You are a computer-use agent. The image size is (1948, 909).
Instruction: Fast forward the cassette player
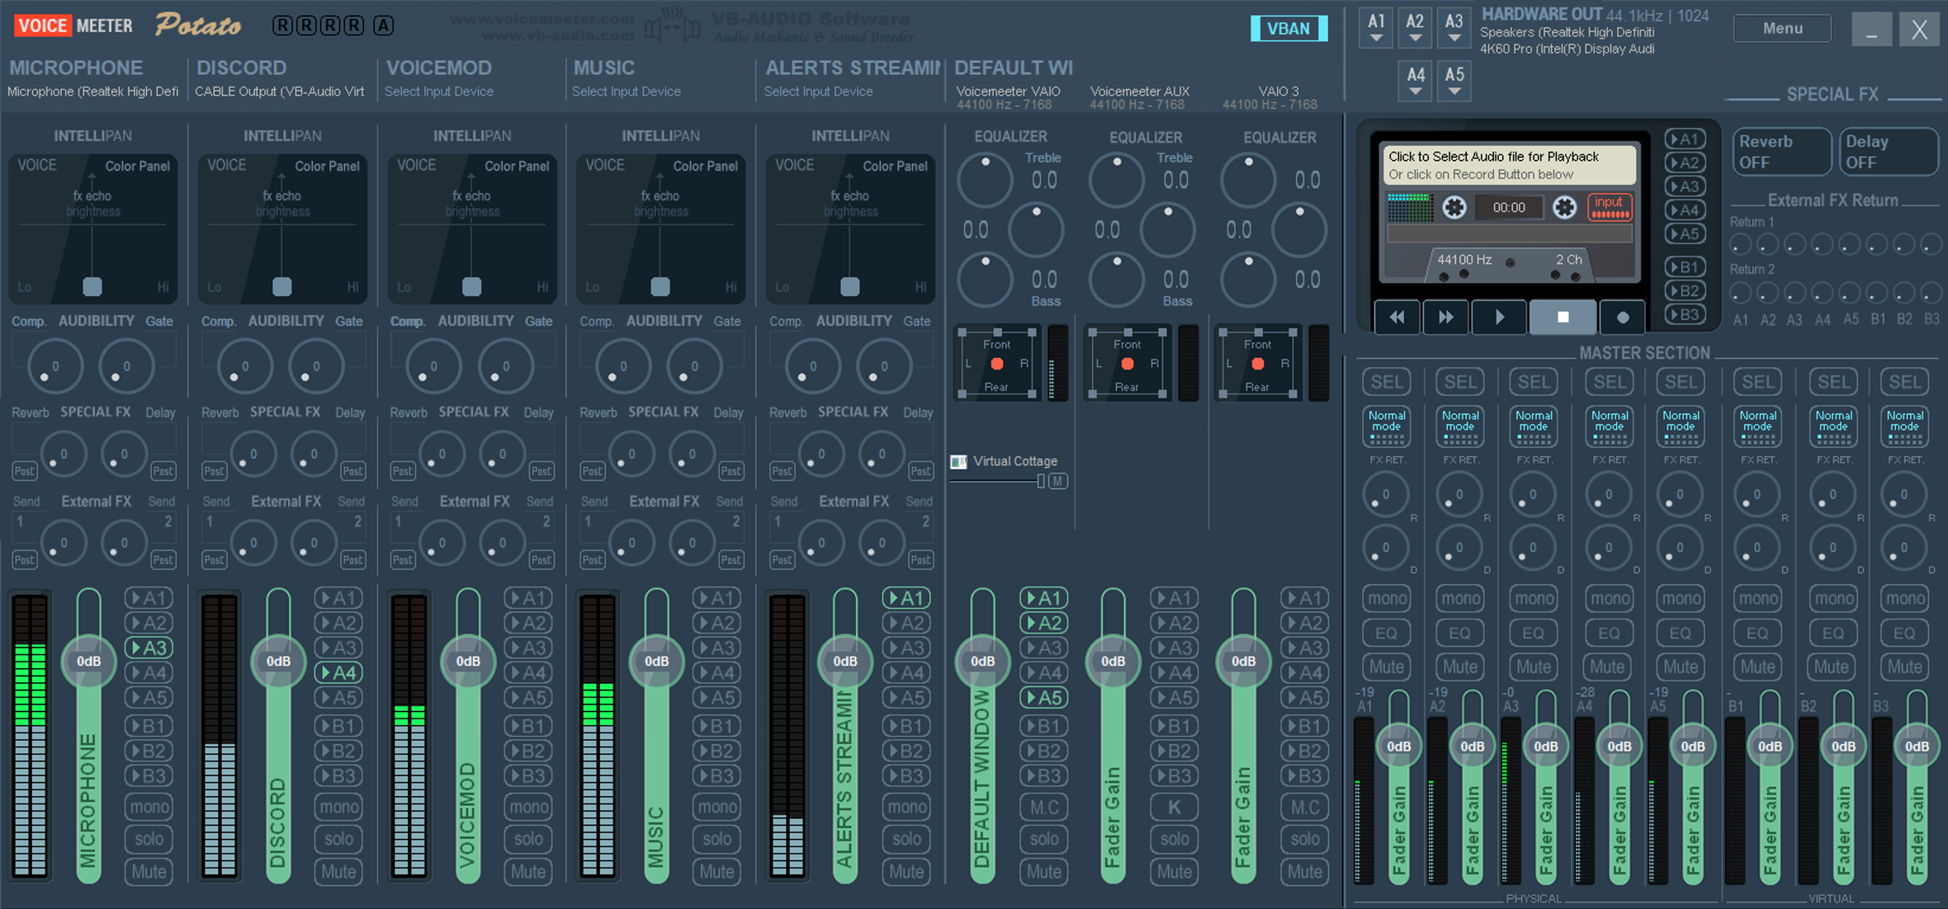[x=1445, y=318]
